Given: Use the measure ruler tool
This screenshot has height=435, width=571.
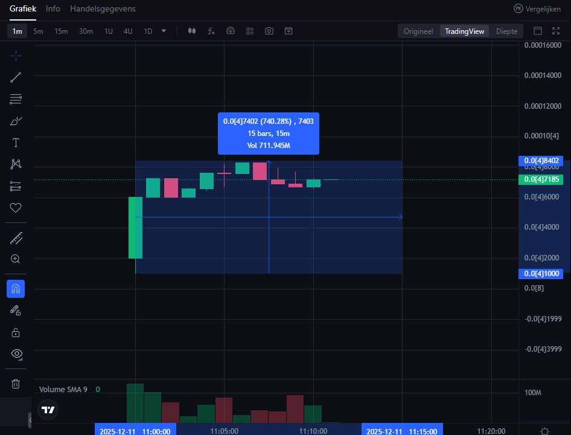Looking at the screenshot, I should [15, 237].
